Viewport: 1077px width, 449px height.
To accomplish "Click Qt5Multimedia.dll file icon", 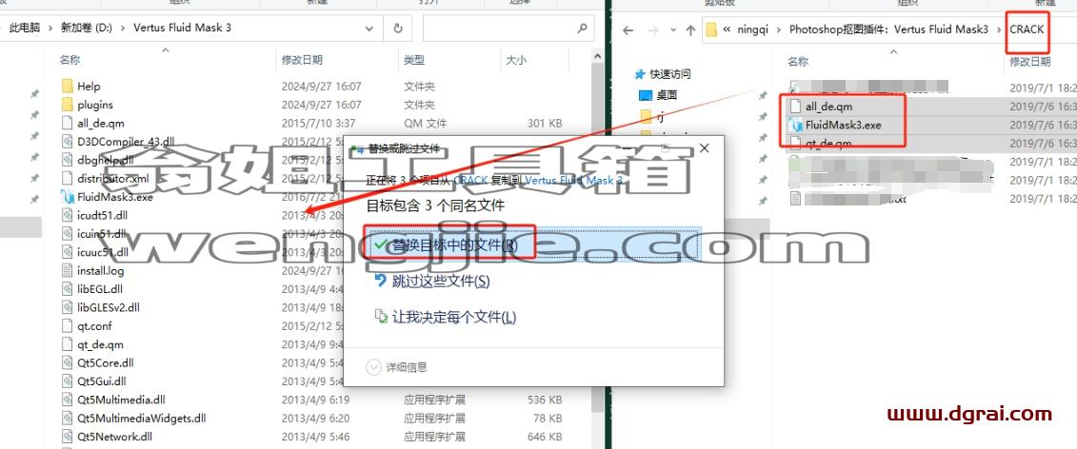I will coord(67,400).
